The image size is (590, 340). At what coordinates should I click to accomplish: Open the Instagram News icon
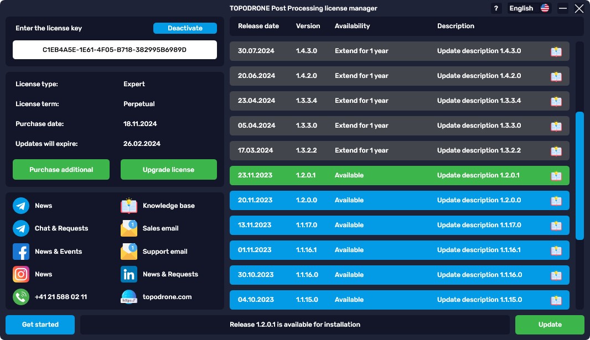point(21,274)
